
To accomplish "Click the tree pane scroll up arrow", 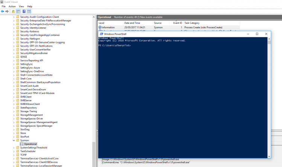I will pyautogui.click(x=94, y=17).
